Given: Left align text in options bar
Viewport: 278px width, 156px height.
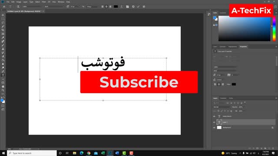Looking at the screenshot, I should coord(103,6).
